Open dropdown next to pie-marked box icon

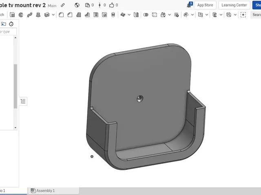[235, 15]
